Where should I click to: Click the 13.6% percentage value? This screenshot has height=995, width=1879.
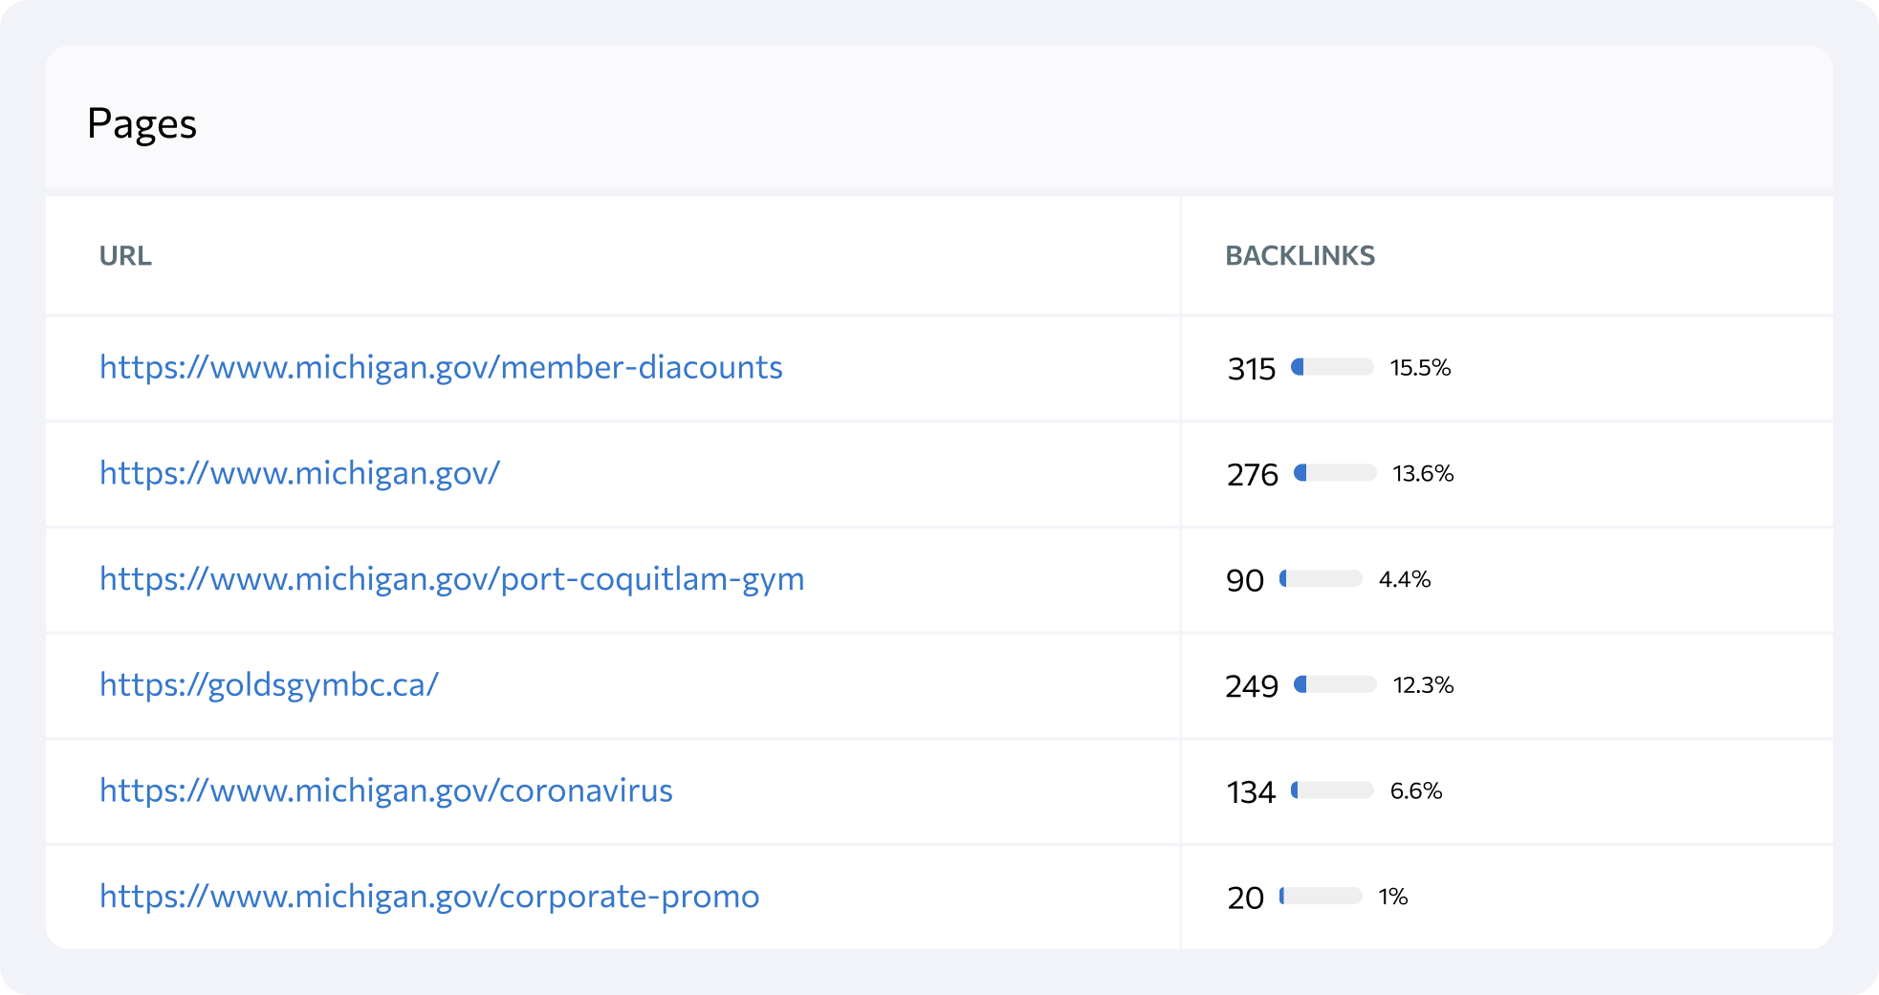1423,474
